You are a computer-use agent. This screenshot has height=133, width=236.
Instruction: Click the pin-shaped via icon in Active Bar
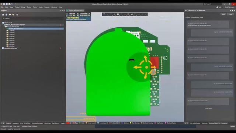coord(128,14)
